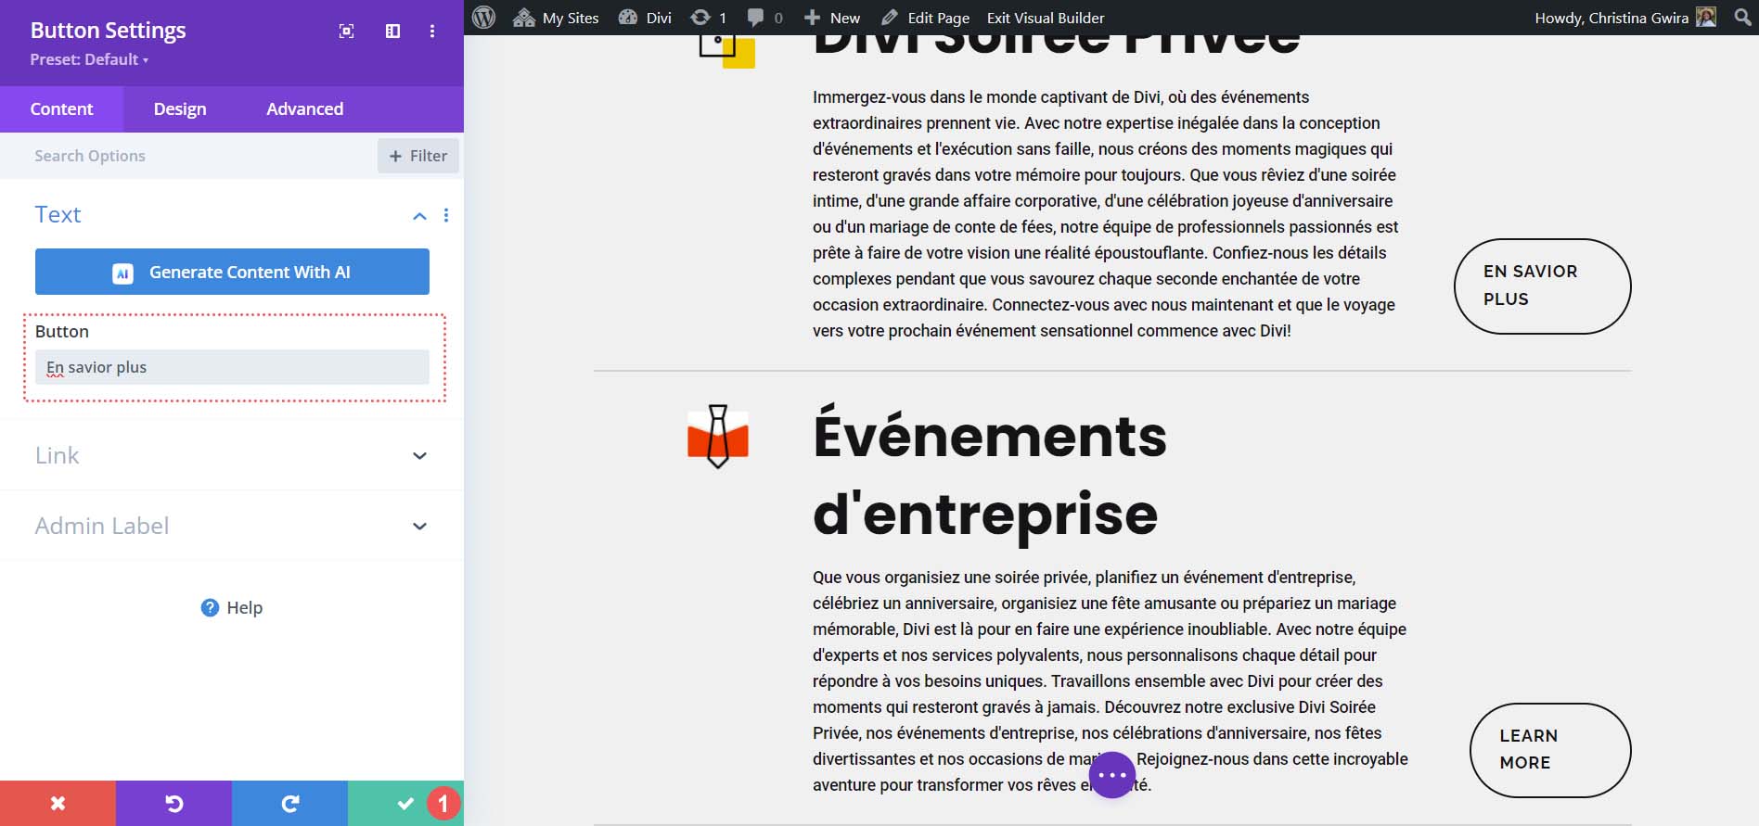Expand the Admin Label section

(x=419, y=527)
